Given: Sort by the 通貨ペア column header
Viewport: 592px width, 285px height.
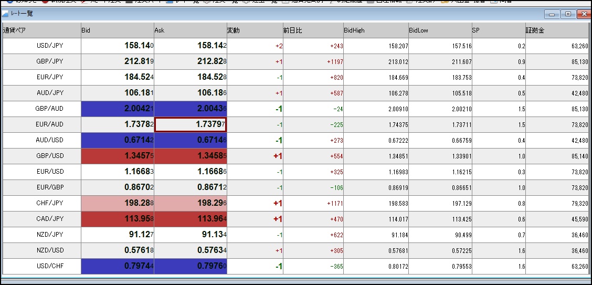Looking at the screenshot, I should coord(41,30).
